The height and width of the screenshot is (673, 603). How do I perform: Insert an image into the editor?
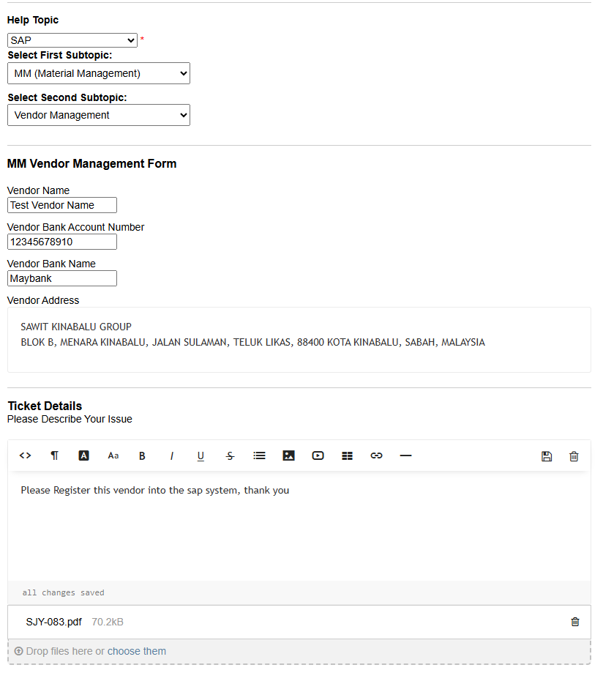click(288, 456)
